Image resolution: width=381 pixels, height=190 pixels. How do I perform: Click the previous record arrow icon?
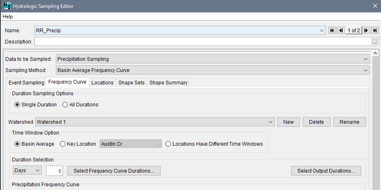pos(340,30)
